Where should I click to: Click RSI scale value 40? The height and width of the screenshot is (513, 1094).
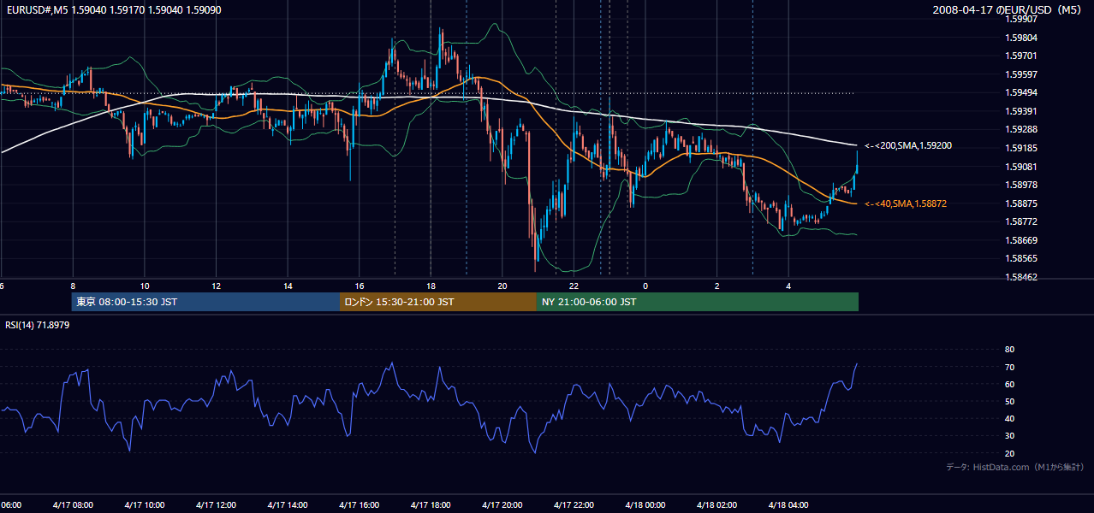point(1009,419)
